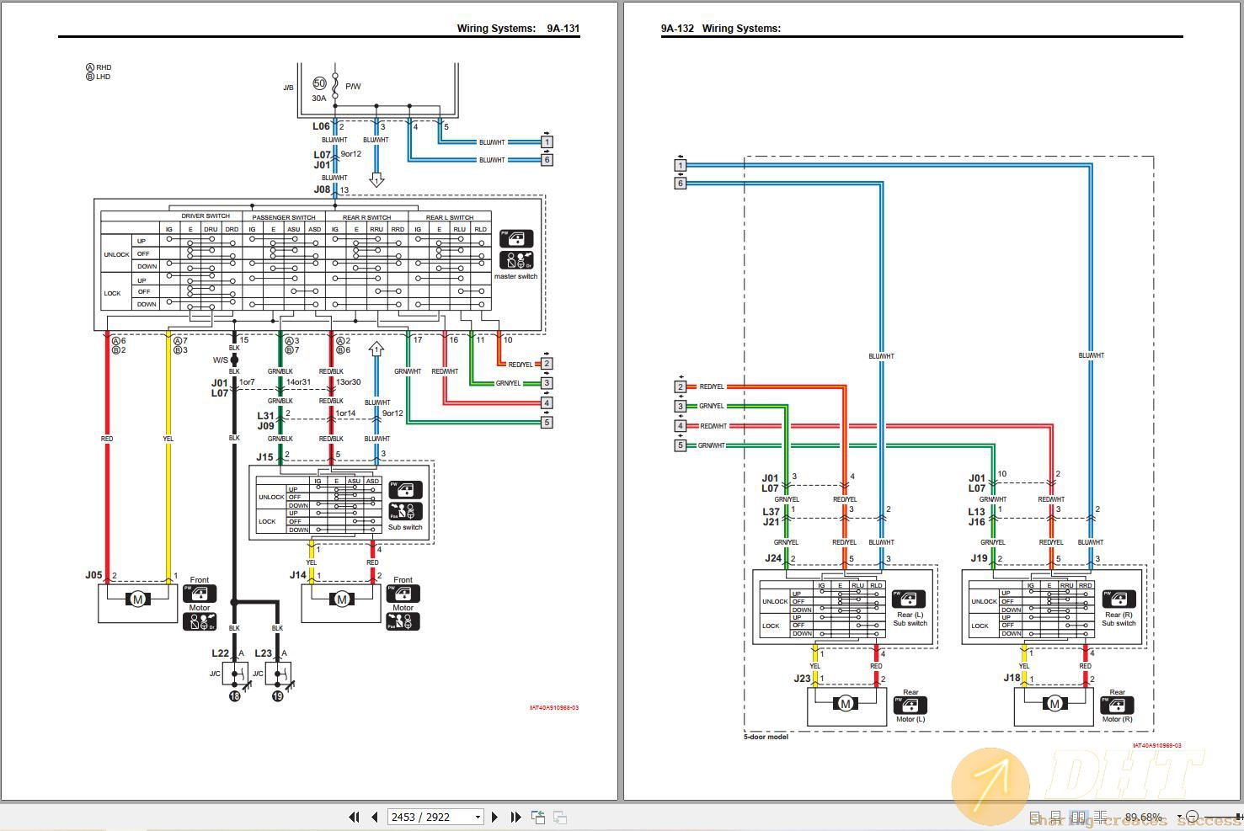Viewport: 1244px width, 831px height.
Task: Click the '9A-132 Wiring Systems:' page header
Action: click(721, 28)
